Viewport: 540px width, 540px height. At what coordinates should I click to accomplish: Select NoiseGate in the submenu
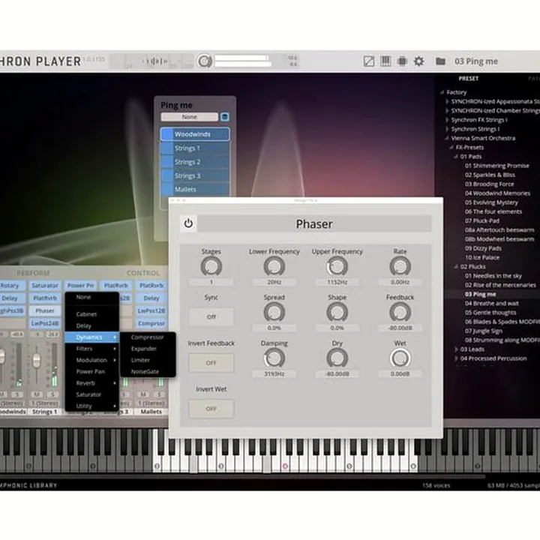click(x=148, y=372)
